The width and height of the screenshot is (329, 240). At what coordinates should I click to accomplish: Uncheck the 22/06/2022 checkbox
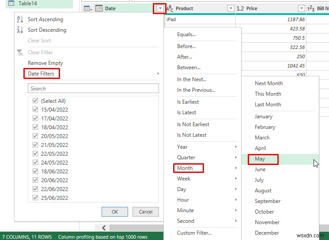click(x=35, y=189)
